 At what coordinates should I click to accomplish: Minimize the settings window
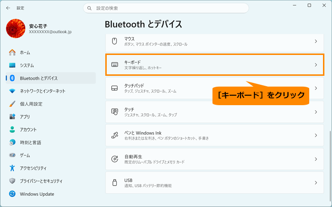tap(295, 6)
